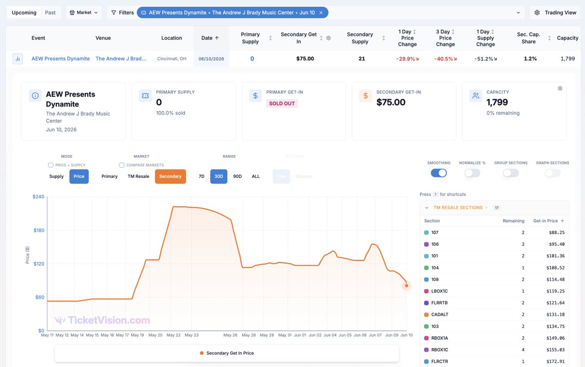This screenshot has width=585, height=367.
Task: Set range to 90D
Action: pos(237,176)
